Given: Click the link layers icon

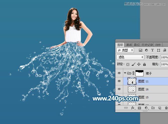Looking at the screenshot, I should pos(126,108).
